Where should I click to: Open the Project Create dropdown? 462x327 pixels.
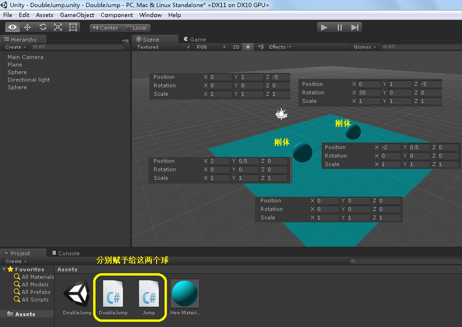(16, 261)
